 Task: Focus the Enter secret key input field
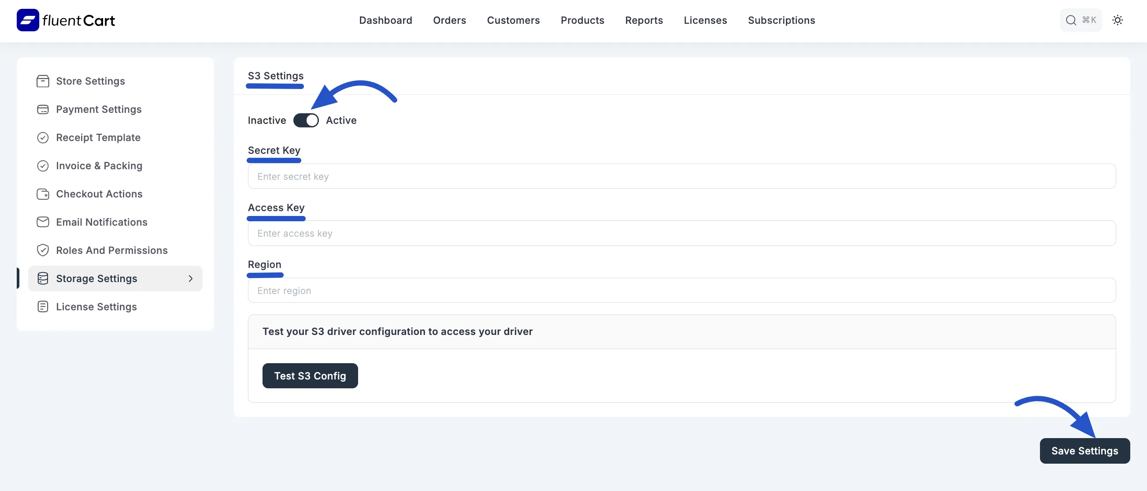[445, 176]
